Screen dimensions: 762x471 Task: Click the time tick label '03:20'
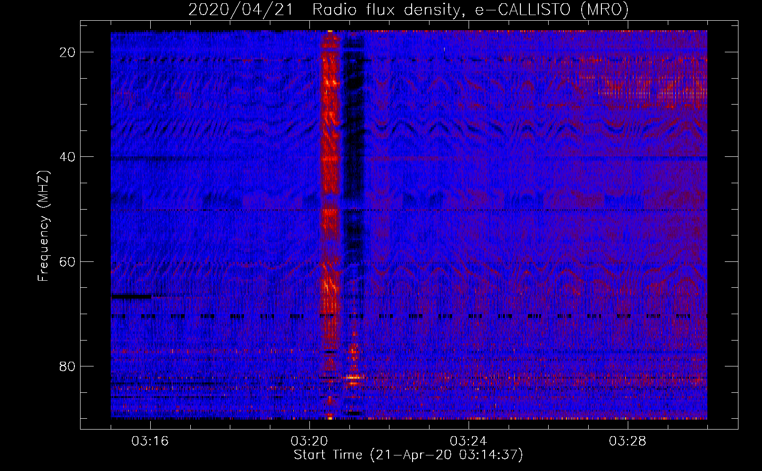coord(309,441)
